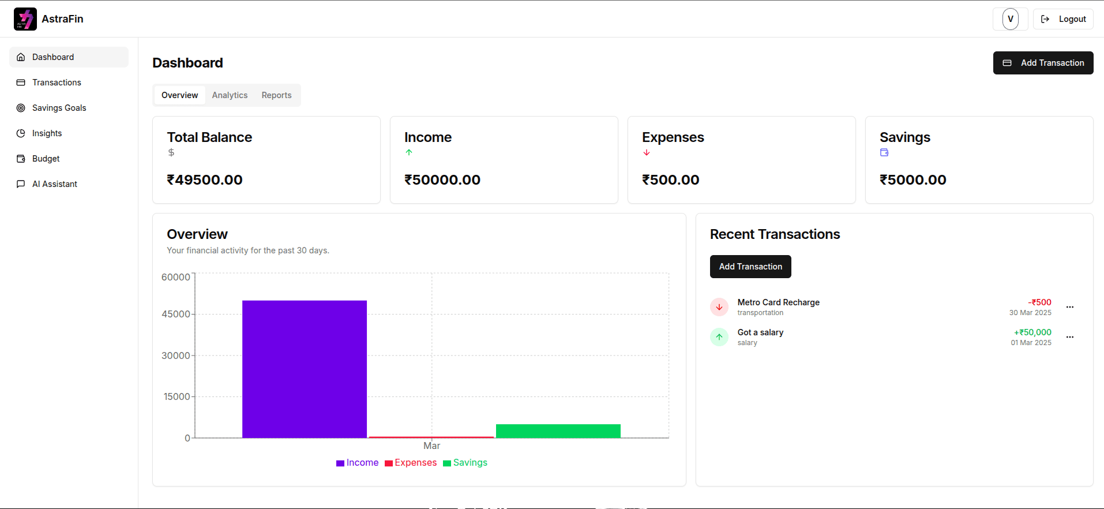Open options menu for Got a salary
1104x509 pixels.
[1070, 337]
